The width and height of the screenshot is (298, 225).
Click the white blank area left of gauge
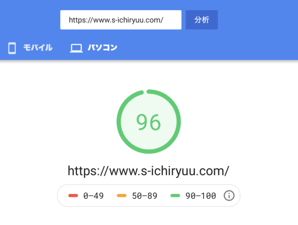coord(56,122)
